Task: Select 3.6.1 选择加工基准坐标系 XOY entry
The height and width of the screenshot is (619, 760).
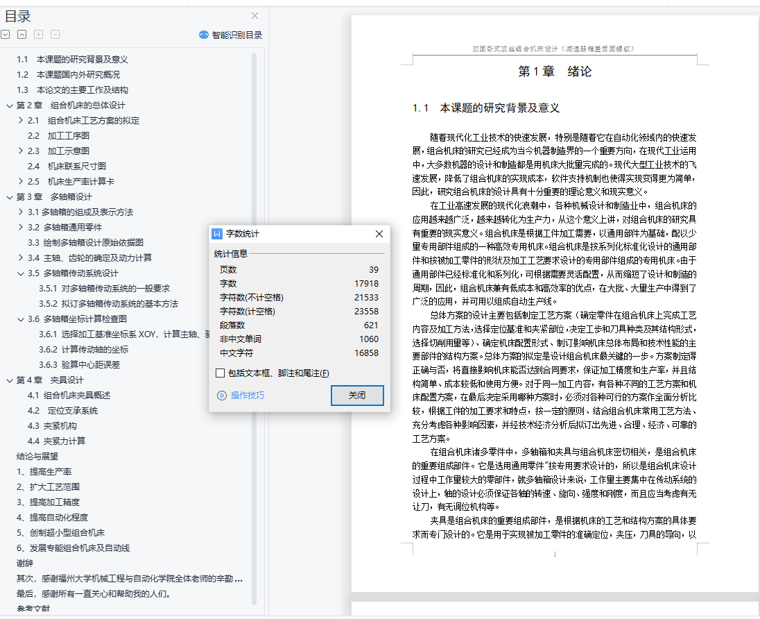Action: (x=124, y=334)
